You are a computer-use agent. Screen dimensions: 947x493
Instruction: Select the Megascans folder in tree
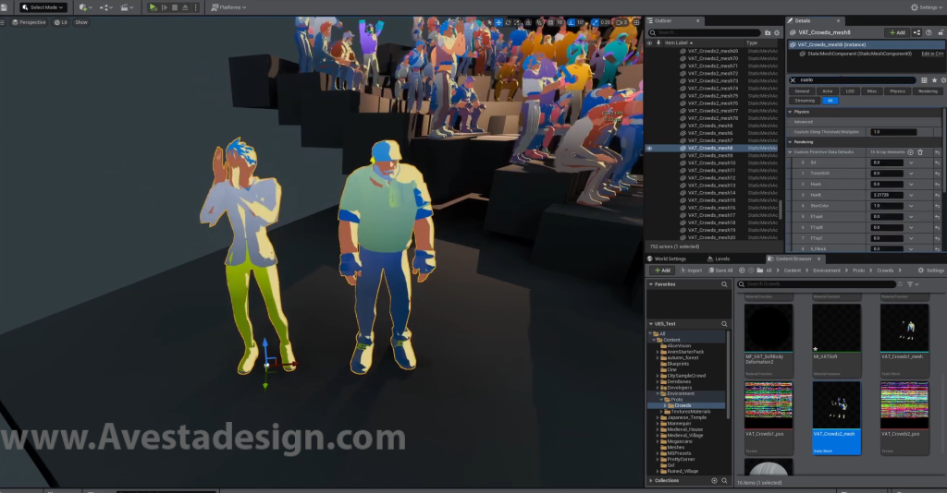(x=680, y=442)
